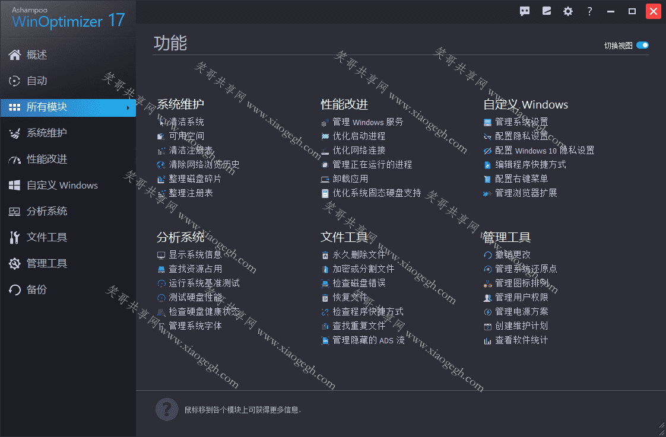Click the 备份 backup sidebar icon

pos(14,290)
